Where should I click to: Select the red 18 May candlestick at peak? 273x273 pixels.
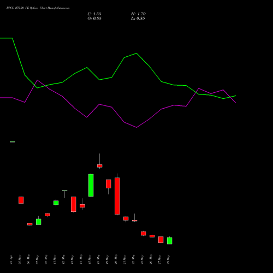click(x=100, y=166)
